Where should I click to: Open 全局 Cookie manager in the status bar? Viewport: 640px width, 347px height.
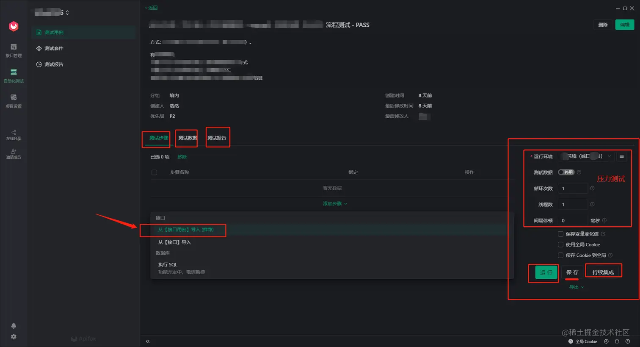pyautogui.click(x=583, y=341)
